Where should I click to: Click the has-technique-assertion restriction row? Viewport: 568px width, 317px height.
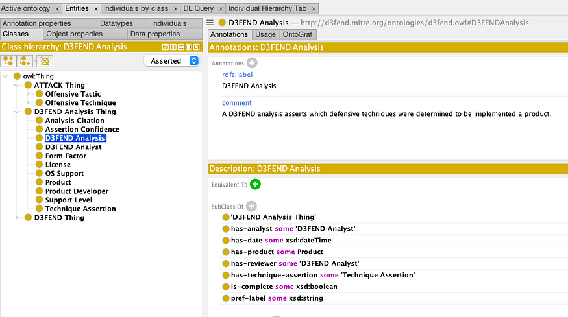[323, 275]
